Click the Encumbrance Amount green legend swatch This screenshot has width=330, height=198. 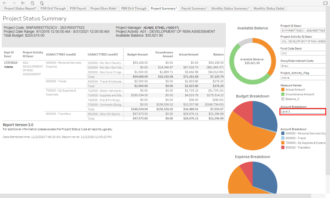tap(283, 94)
